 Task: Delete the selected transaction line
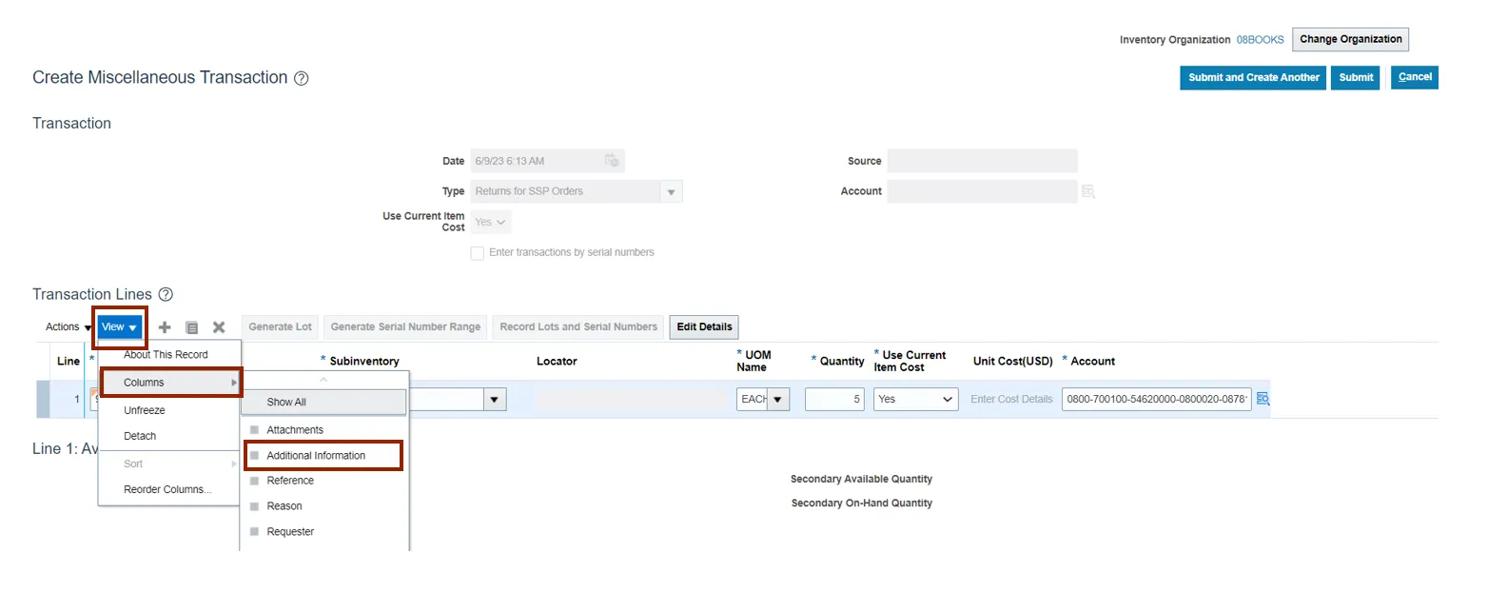pyautogui.click(x=219, y=326)
